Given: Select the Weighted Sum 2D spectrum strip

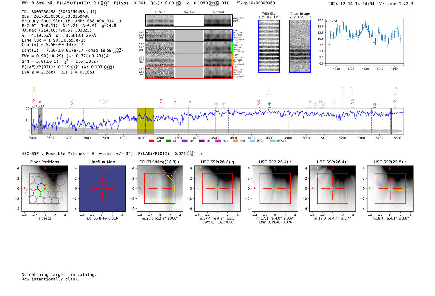Looking at the screenshot, I should pos(189,20).
